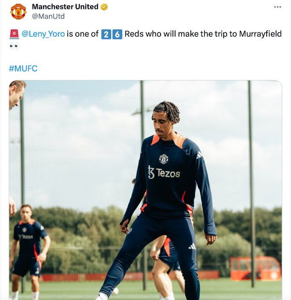Open the training photo in full view
This screenshot has width=291, height=300.
(x=145, y=190)
